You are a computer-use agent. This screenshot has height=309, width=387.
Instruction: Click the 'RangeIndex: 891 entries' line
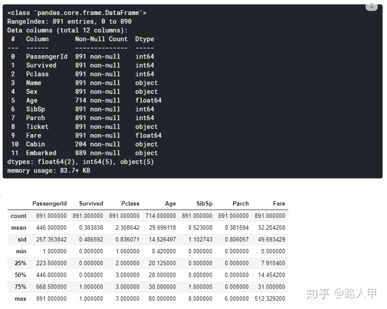click(69, 21)
